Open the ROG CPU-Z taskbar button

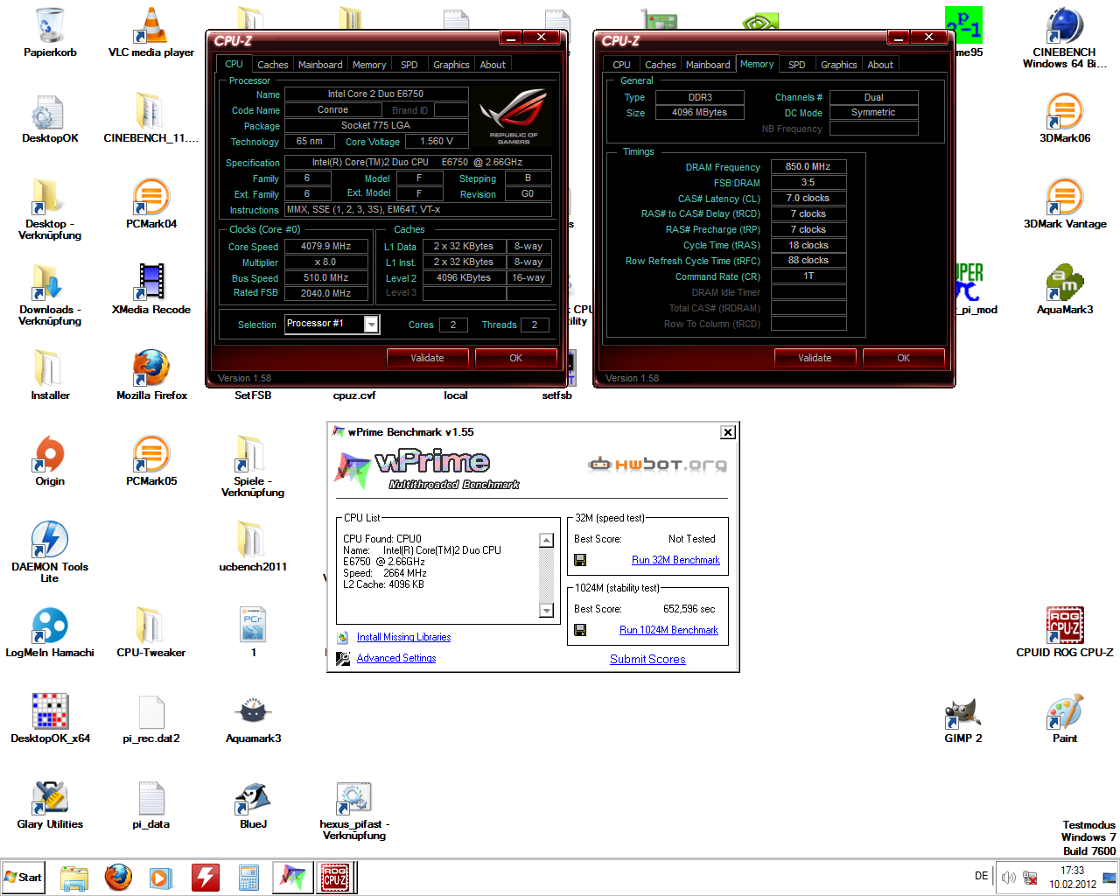tap(335, 878)
